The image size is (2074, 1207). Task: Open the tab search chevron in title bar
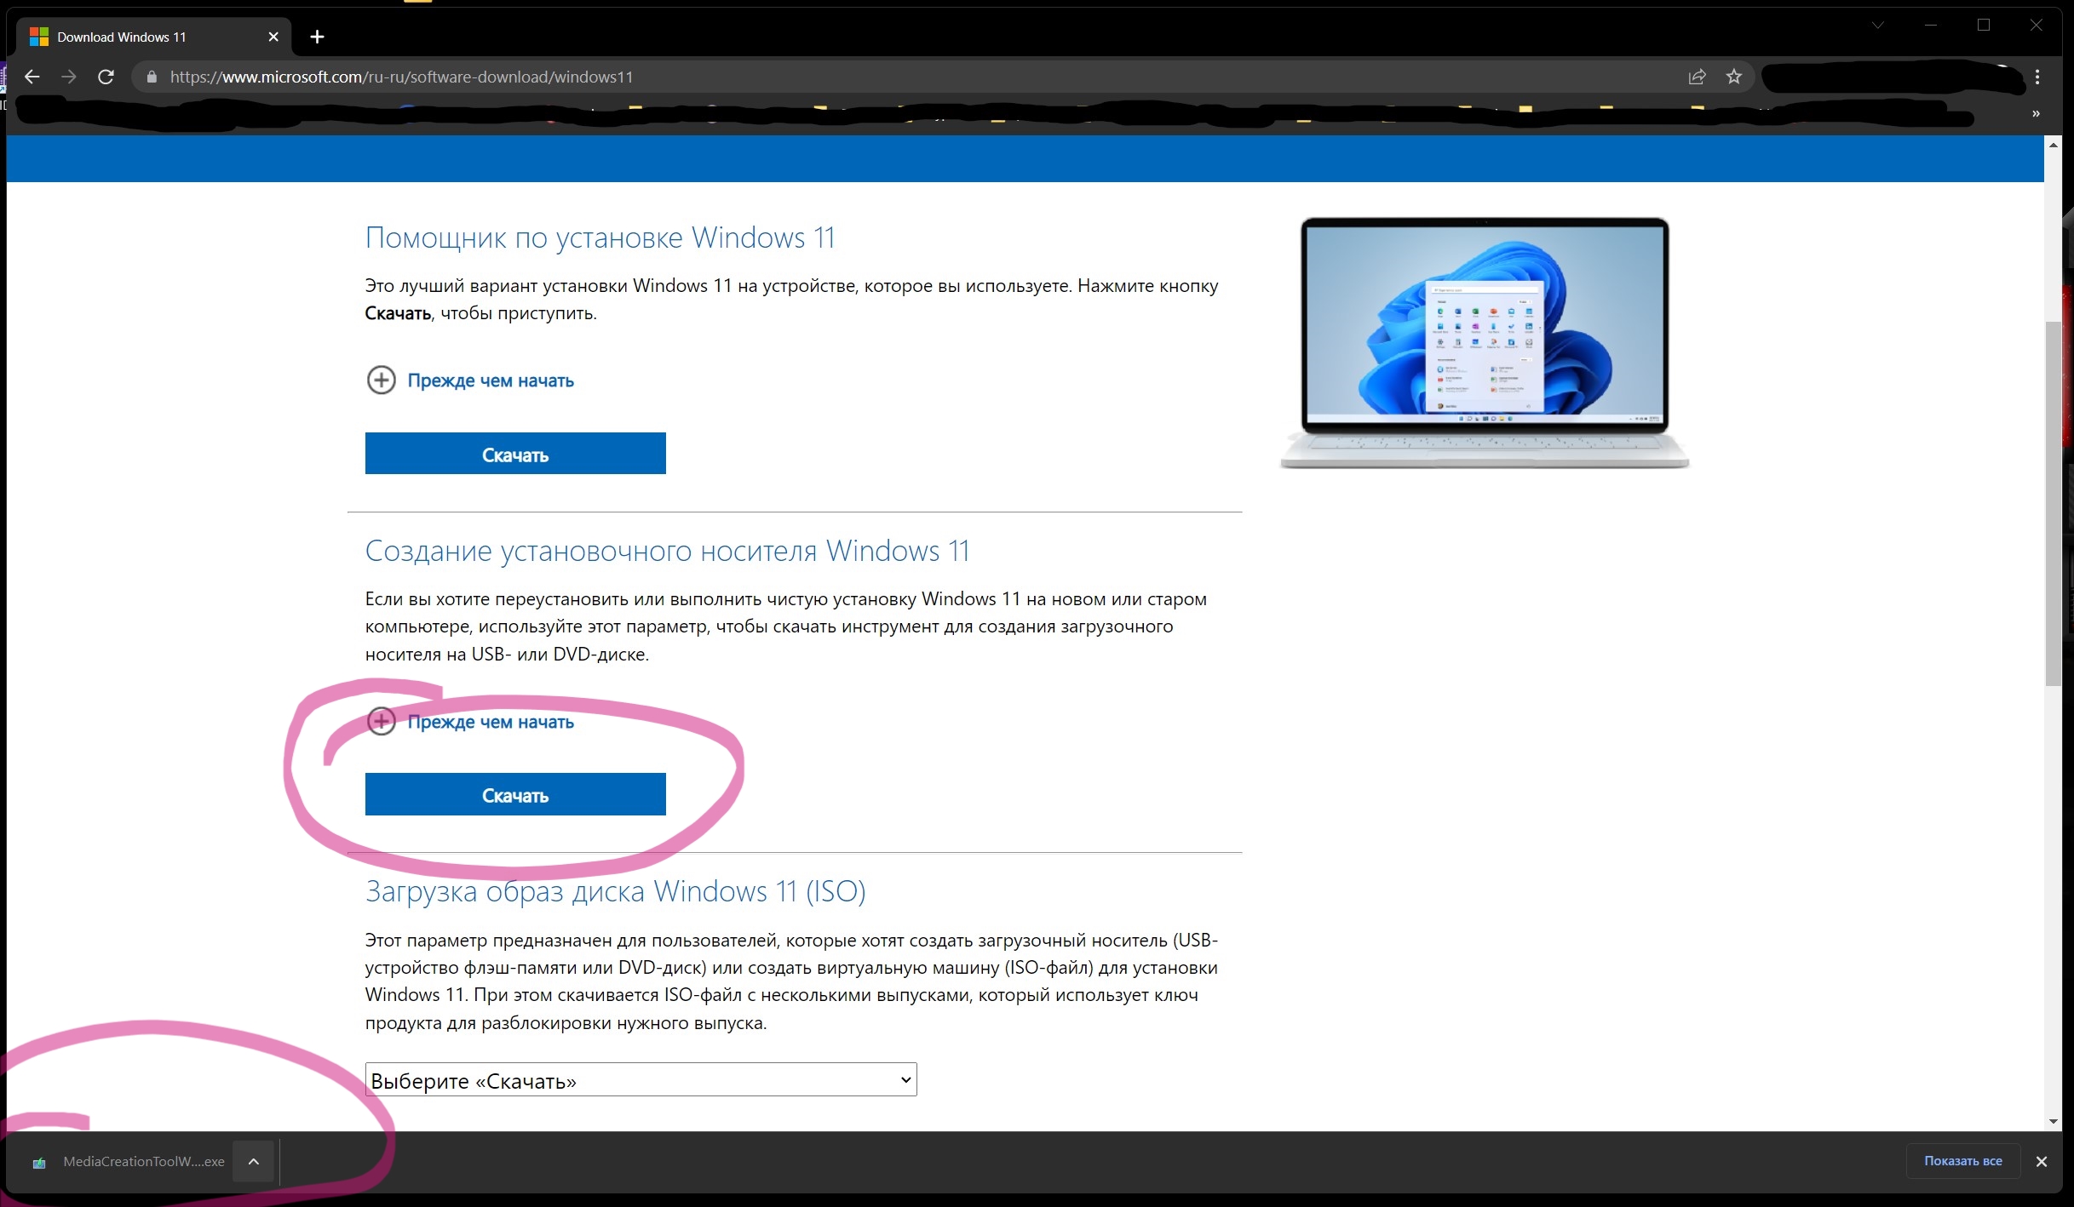coord(1877,26)
